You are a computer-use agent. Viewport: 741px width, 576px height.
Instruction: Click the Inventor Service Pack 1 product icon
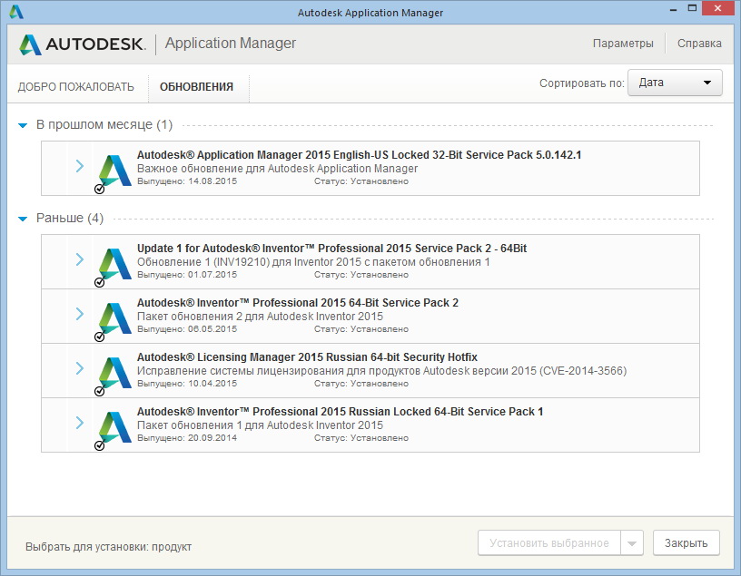(114, 427)
